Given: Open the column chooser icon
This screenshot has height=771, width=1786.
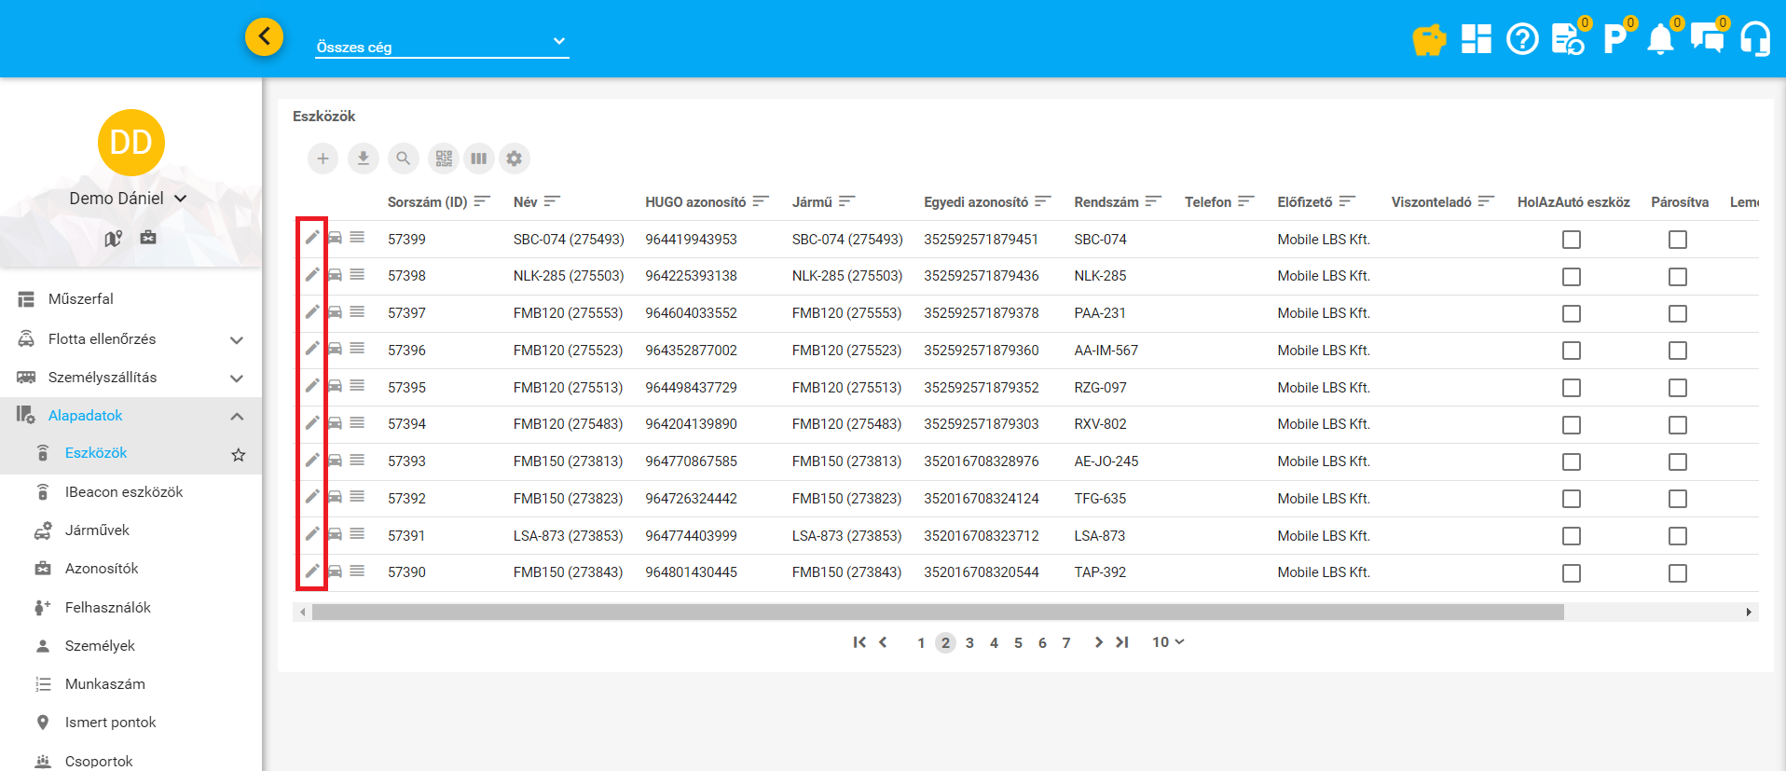Looking at the screenshot, I should [478, 158].
